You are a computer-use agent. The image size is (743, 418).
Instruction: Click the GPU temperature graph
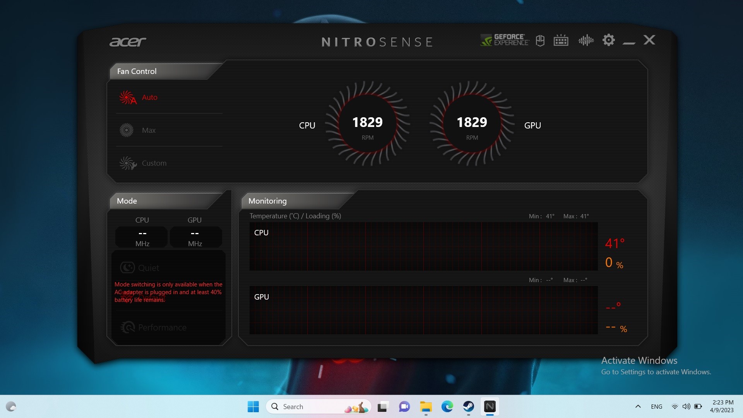pyautogui.click(x=424, y=310)
